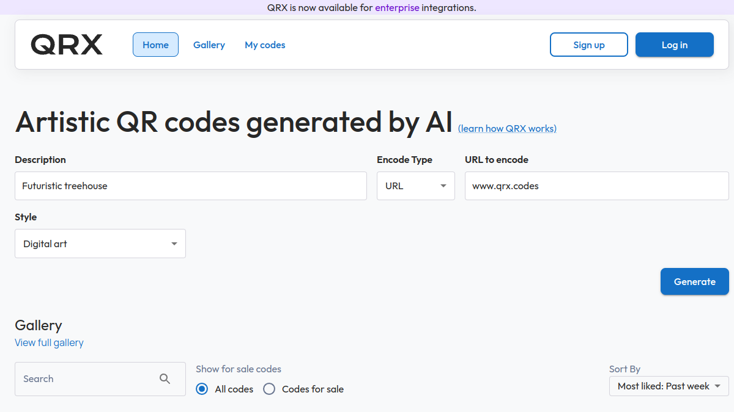This screenshot has height=412, width=734.
Task: Select the Codes for sale radio button
Action: pyautogui.click(x=269, y=389)
